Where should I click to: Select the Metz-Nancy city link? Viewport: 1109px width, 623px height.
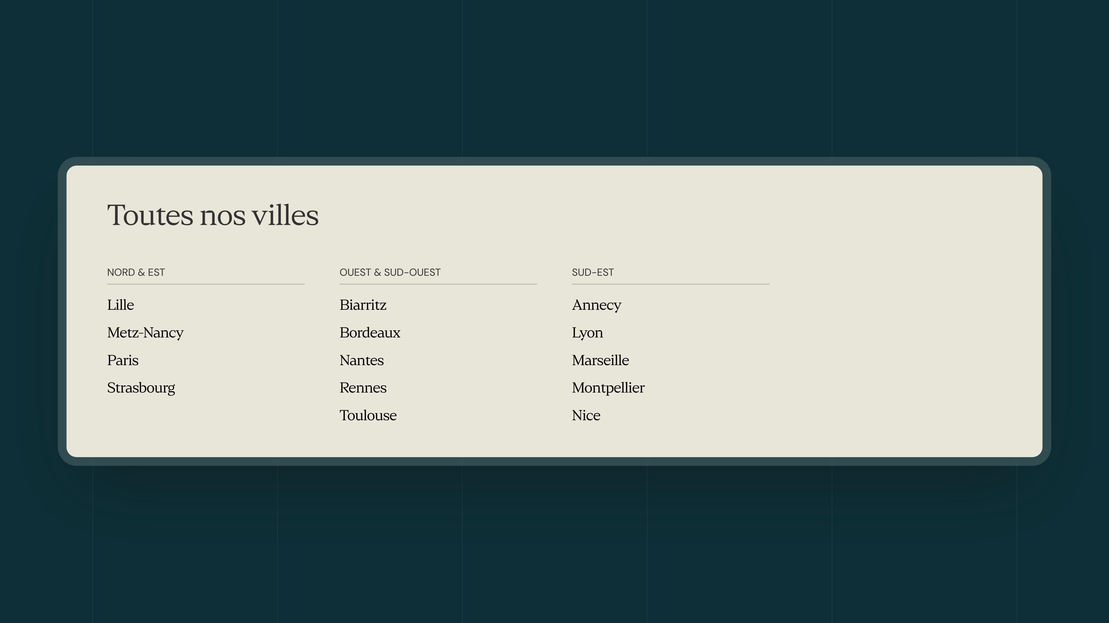(x=146, y=333)
